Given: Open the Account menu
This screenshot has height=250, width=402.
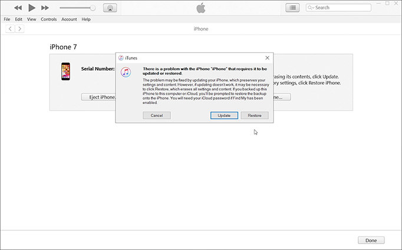Looking at the screenshot, I should click(69, 19).
